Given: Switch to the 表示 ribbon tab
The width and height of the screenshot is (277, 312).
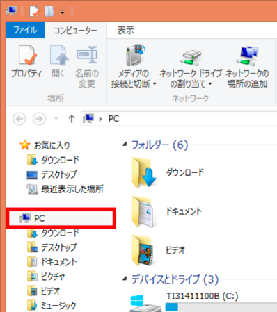Looking at the screenshot, I should [x=125, y=31].
